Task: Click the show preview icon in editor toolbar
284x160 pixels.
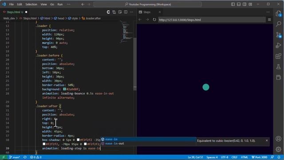Action: coord(108,12)
